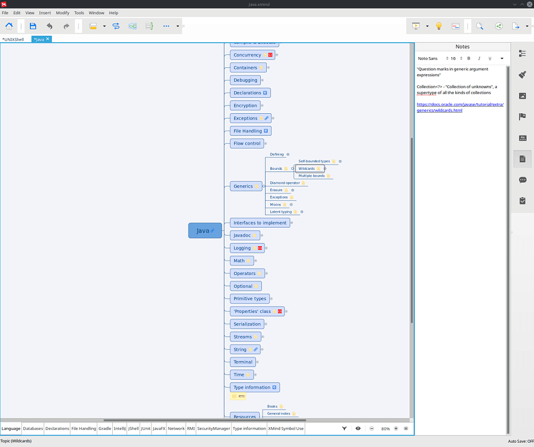Share the mind map
Screen dimensions: 534x447
(498, 26)
